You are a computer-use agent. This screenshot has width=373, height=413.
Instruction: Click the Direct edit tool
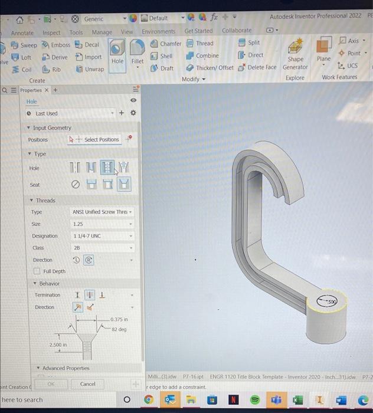pos(250,55)
